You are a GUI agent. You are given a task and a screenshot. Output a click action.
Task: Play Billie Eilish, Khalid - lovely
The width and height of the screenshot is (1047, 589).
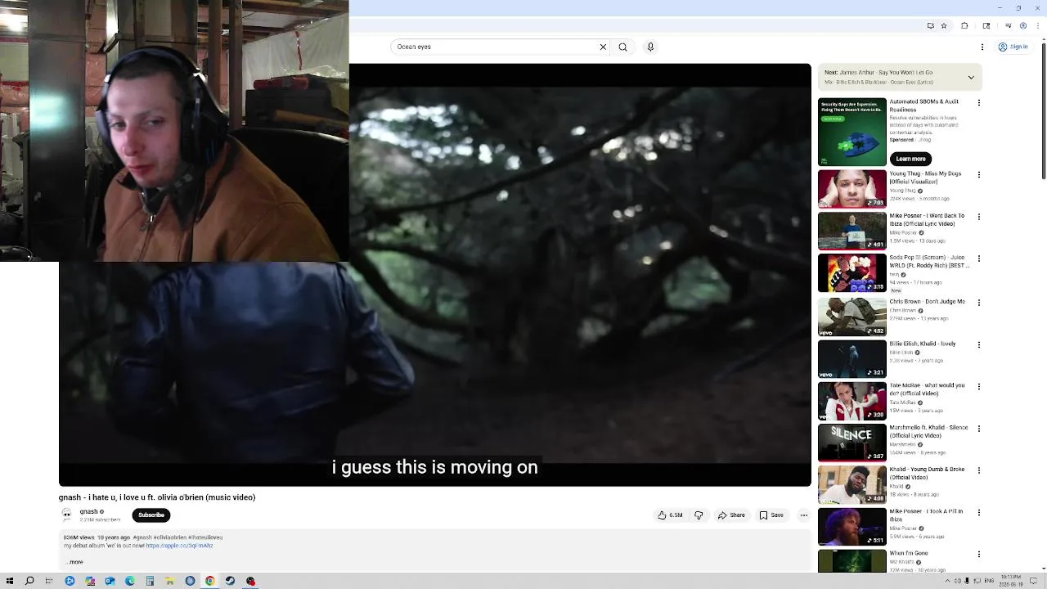click(x=852, y=358)
